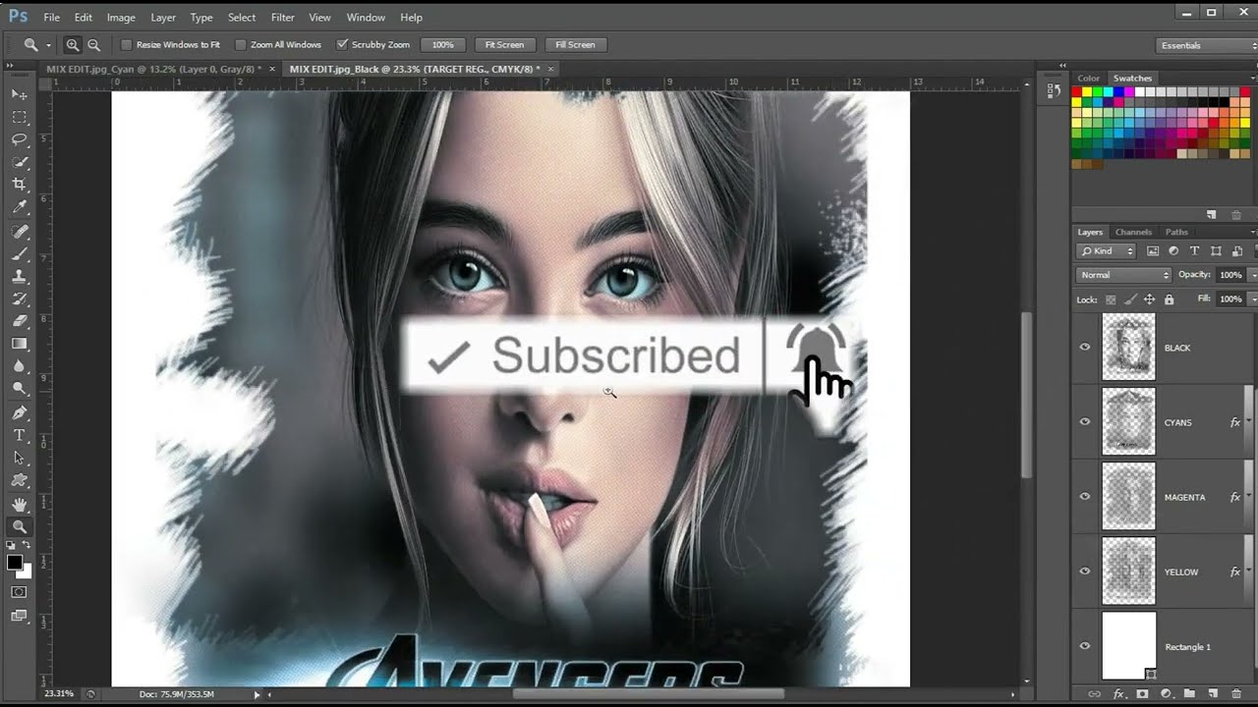The width and height of the screenshot is (1258, 707).
Task: Select the Eyedropper tool
Action: [19, 207]
